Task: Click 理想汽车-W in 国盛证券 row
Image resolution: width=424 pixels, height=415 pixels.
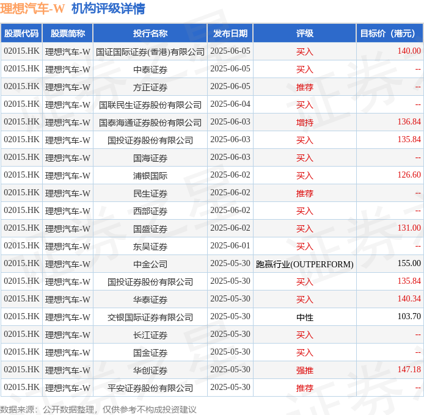Action: click(x=68, y=229)
